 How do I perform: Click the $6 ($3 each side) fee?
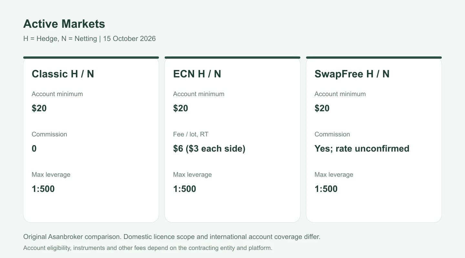coord(209,148)
